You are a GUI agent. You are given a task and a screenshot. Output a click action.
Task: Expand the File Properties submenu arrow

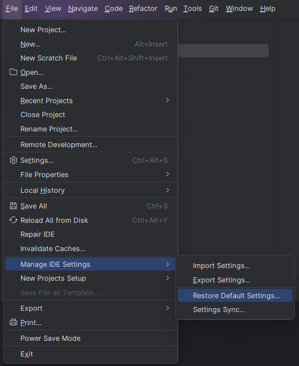tap(167, 175)
